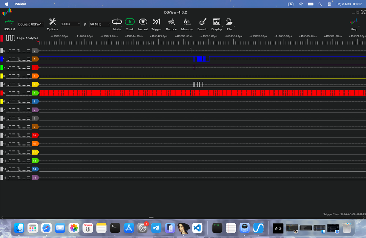
Task: Start capture with the green play button
Action: (x=130, y=22)
